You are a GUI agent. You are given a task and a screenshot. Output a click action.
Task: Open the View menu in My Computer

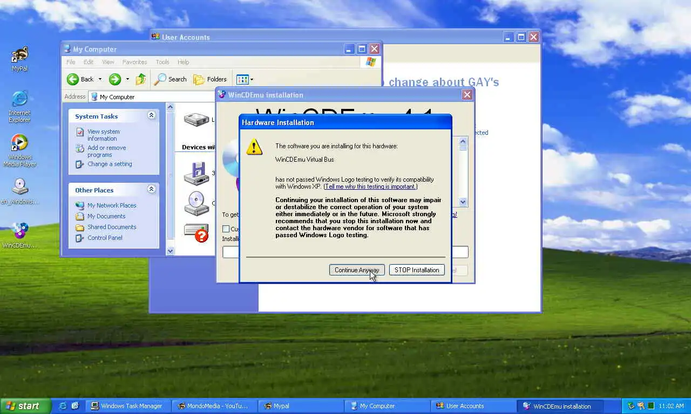coord(108,62)
